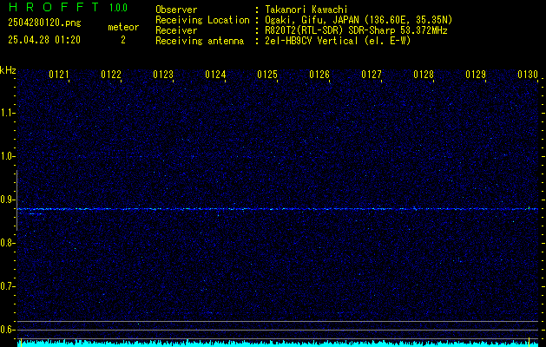Click the Receiving Location label
The width and height of the screenshot is (546, 347).
[x=202, y=20]
